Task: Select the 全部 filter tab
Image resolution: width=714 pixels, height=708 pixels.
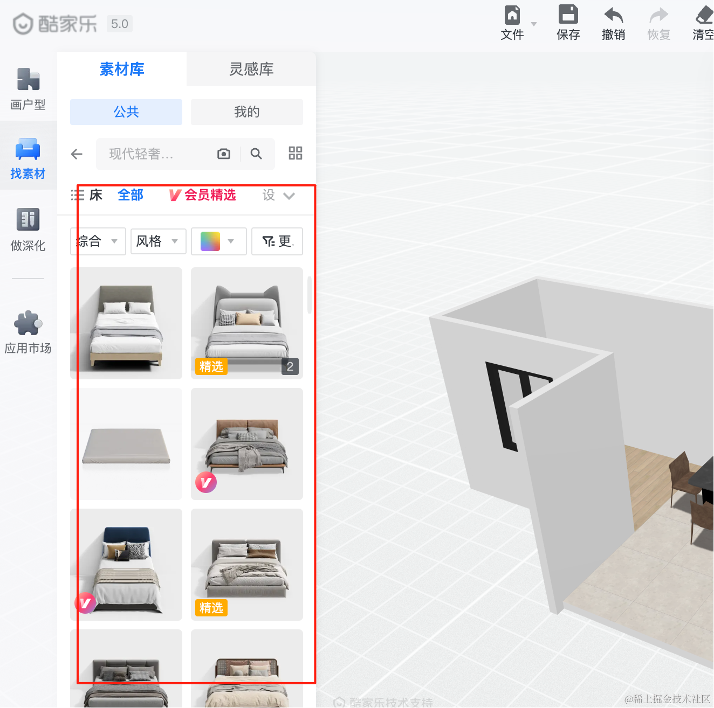Action: click(131, 195)
